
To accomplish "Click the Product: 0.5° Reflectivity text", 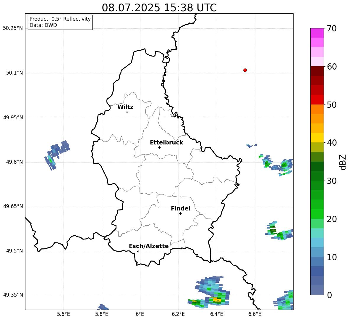I will (60, 19).
